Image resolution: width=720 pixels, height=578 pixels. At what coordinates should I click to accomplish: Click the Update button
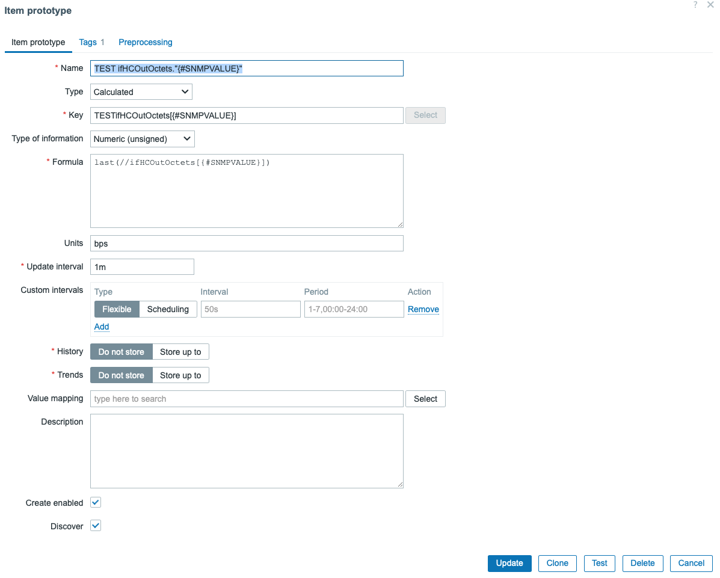[509, 563]
